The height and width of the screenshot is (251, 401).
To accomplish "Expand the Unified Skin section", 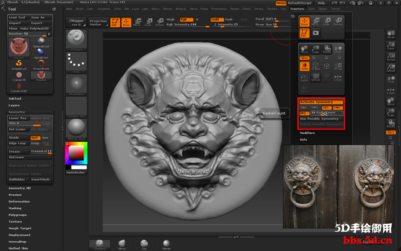I will tap(18, 248).
